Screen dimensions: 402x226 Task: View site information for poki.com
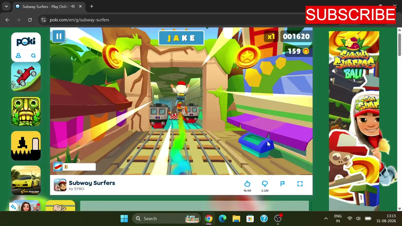[x=43, y=20]
